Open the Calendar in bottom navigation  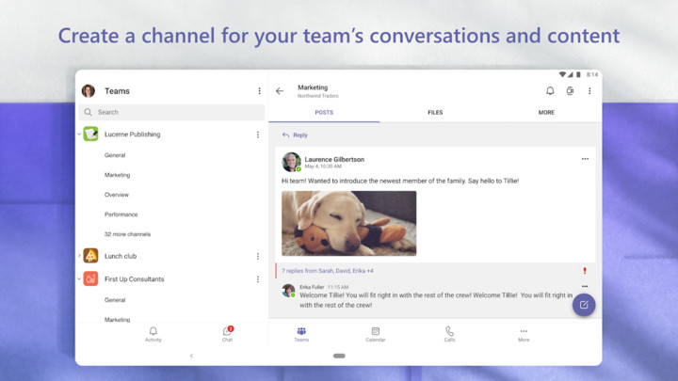pos(375,334)
